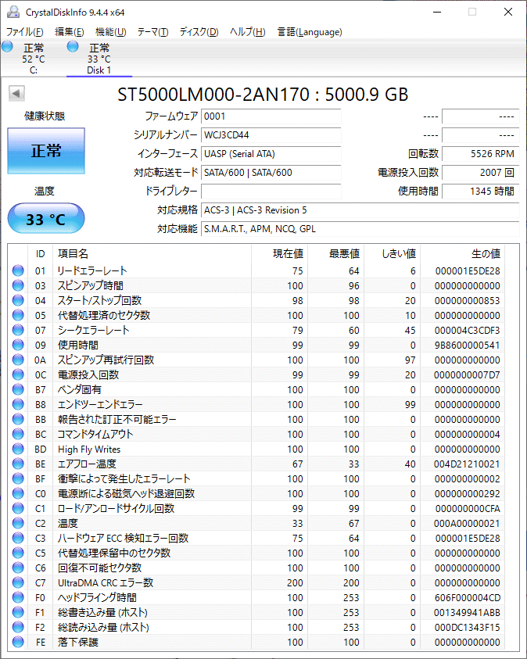527x659 pixels.
Task: Switch to the Disk 1 tab
Action: pyautogui.click(x=99, y=59)
